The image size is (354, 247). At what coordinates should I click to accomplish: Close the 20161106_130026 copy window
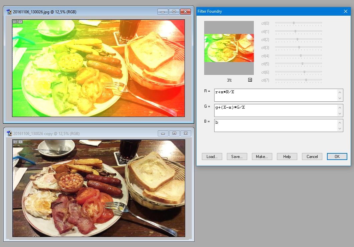[x=186, y=133]
